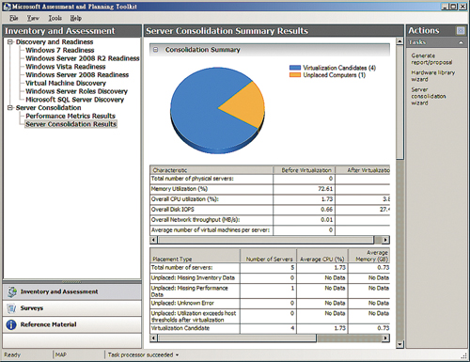The image size is (470, 362).
Task: Launch the Server consolidation wizard
Action: point(429,96)
